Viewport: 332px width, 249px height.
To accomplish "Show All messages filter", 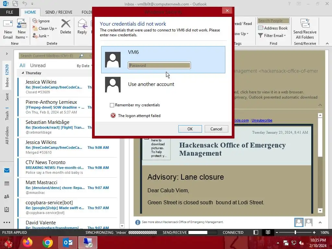I will point(22,65).
